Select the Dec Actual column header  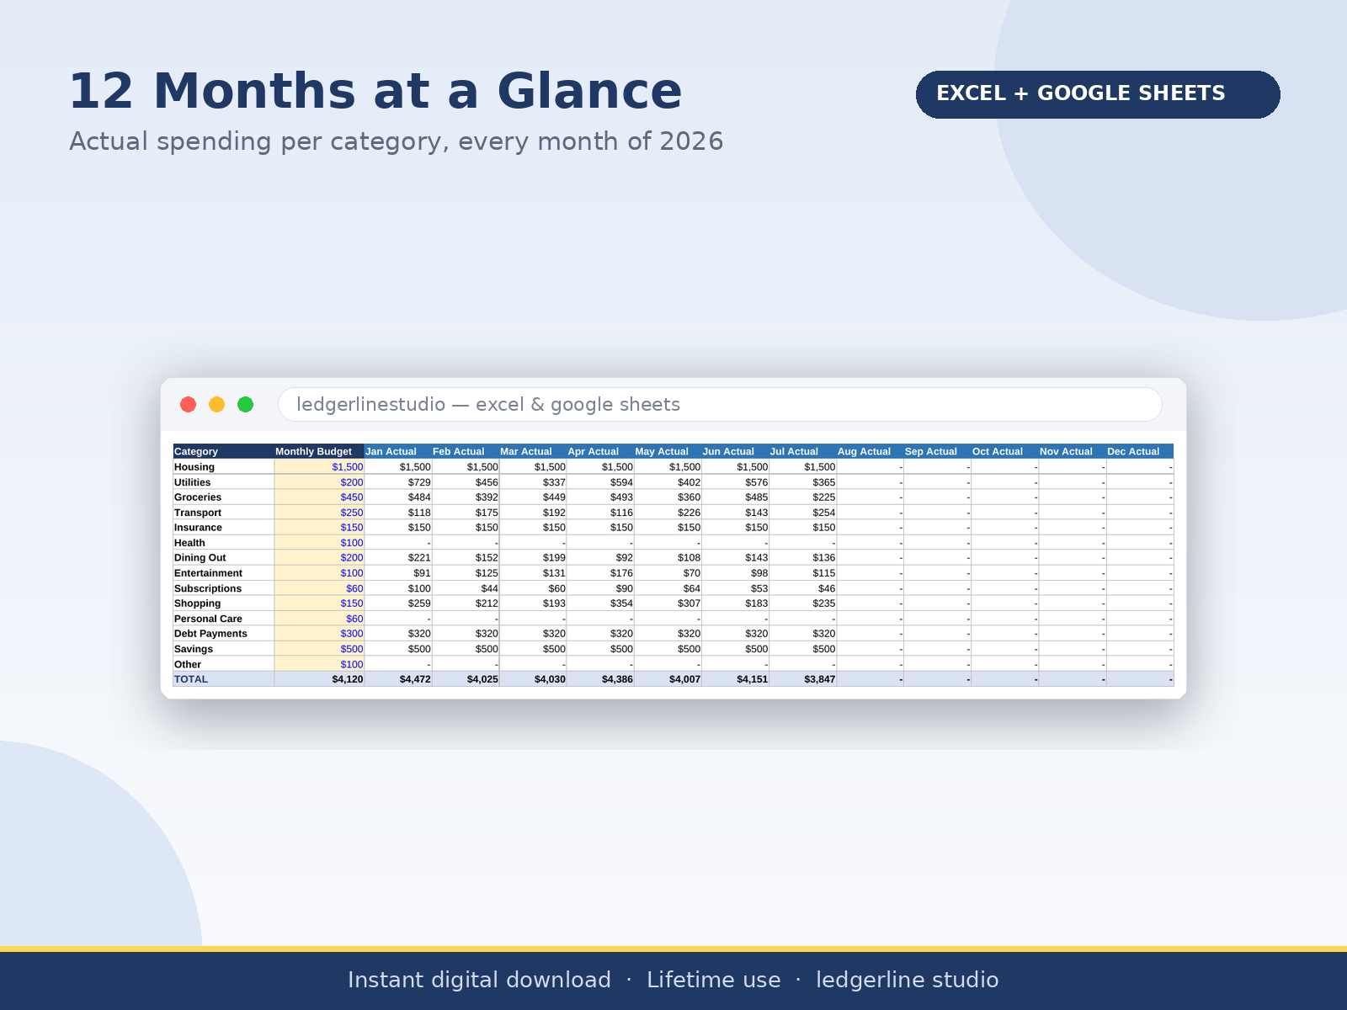tap(1140, 452)
